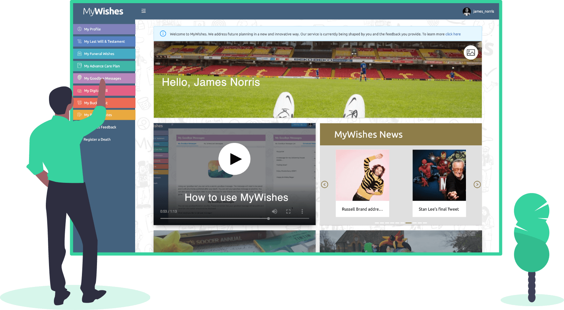The height and width of the screenshot is (310, 564).
Task: Click the My Digital Will sidebar icon
Action: 79,91
